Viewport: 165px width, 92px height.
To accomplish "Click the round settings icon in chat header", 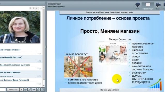I will pos(33,8).
